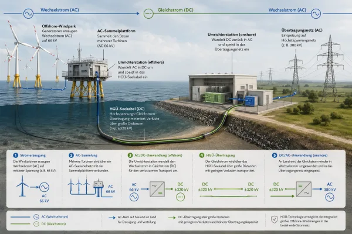Click the DC/AC converter box symbol in step 5
352x234 pixels.
(303, 189)
